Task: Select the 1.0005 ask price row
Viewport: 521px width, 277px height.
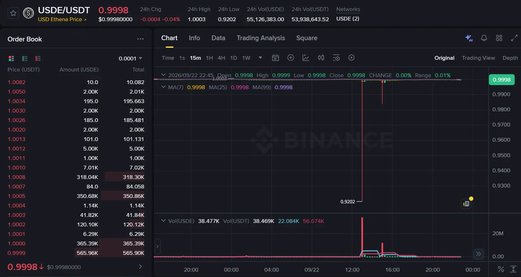Action: coord(76,196)
